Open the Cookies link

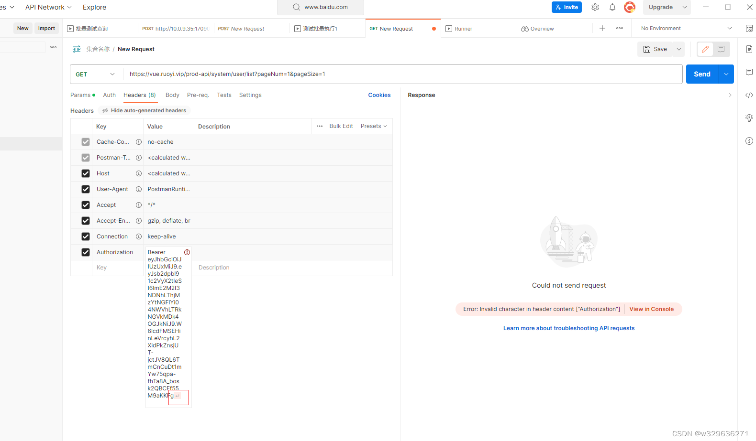click(379, 95)
